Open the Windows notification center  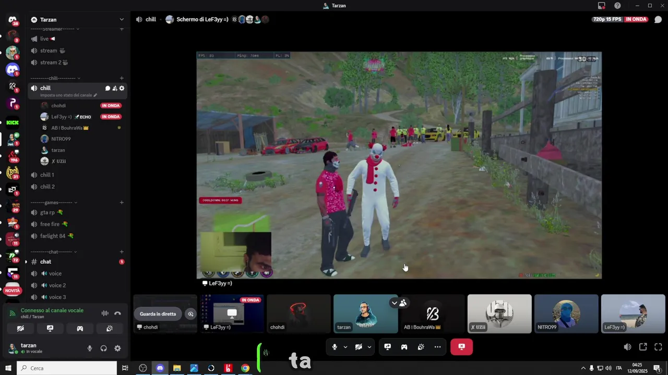657,368
